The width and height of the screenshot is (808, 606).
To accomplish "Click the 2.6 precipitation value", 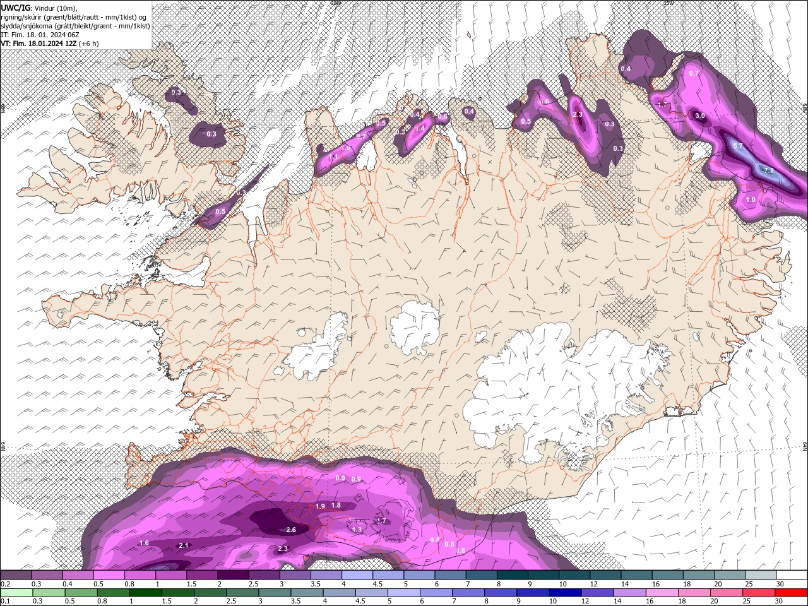I will (291, 530).
